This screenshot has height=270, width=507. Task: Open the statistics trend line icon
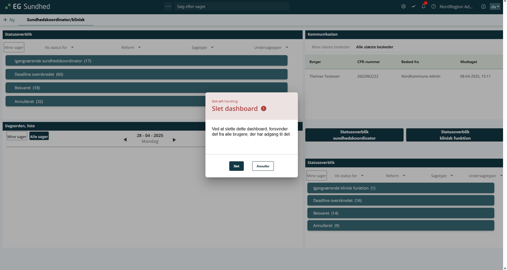coord(413,7)
